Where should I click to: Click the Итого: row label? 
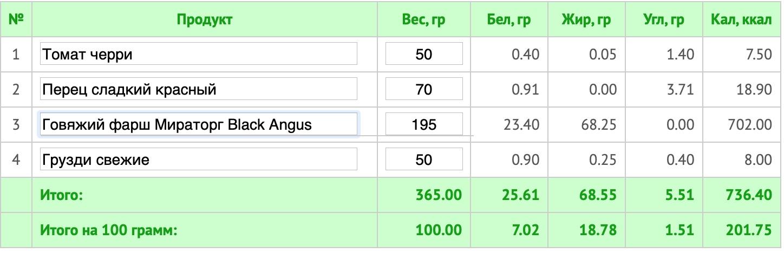click(61, 195)
